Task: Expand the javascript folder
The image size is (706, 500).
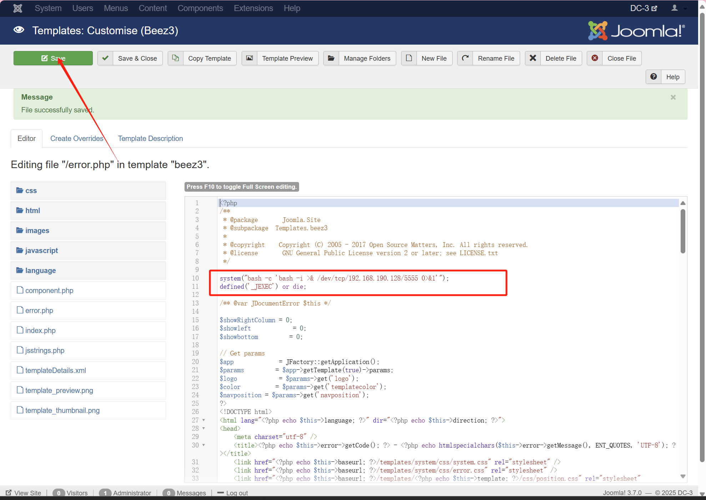Action: tap(41, 251)
